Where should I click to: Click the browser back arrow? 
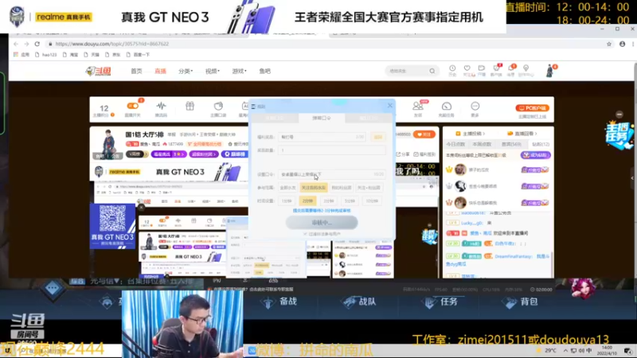click(16, 44)
